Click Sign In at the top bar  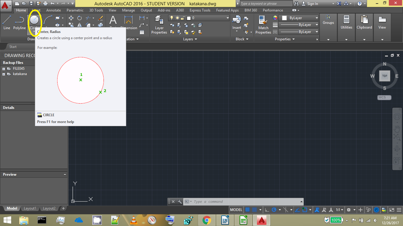click(312, 4)
